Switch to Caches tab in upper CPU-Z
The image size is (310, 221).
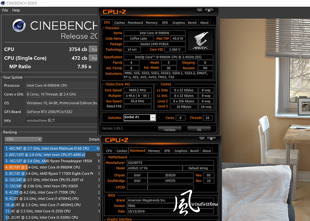point(119,23)
